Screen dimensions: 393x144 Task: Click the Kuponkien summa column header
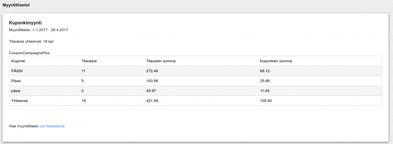coord(276,61)
